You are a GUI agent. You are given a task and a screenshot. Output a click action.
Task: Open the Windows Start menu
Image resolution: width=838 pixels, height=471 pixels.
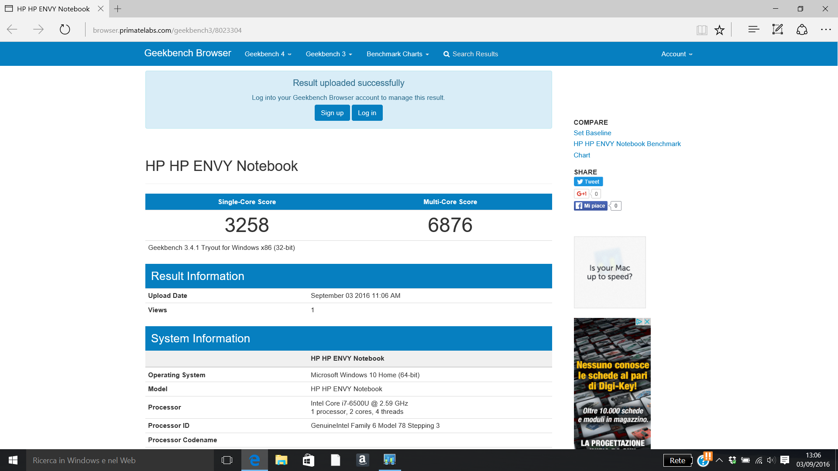point(13,460)
